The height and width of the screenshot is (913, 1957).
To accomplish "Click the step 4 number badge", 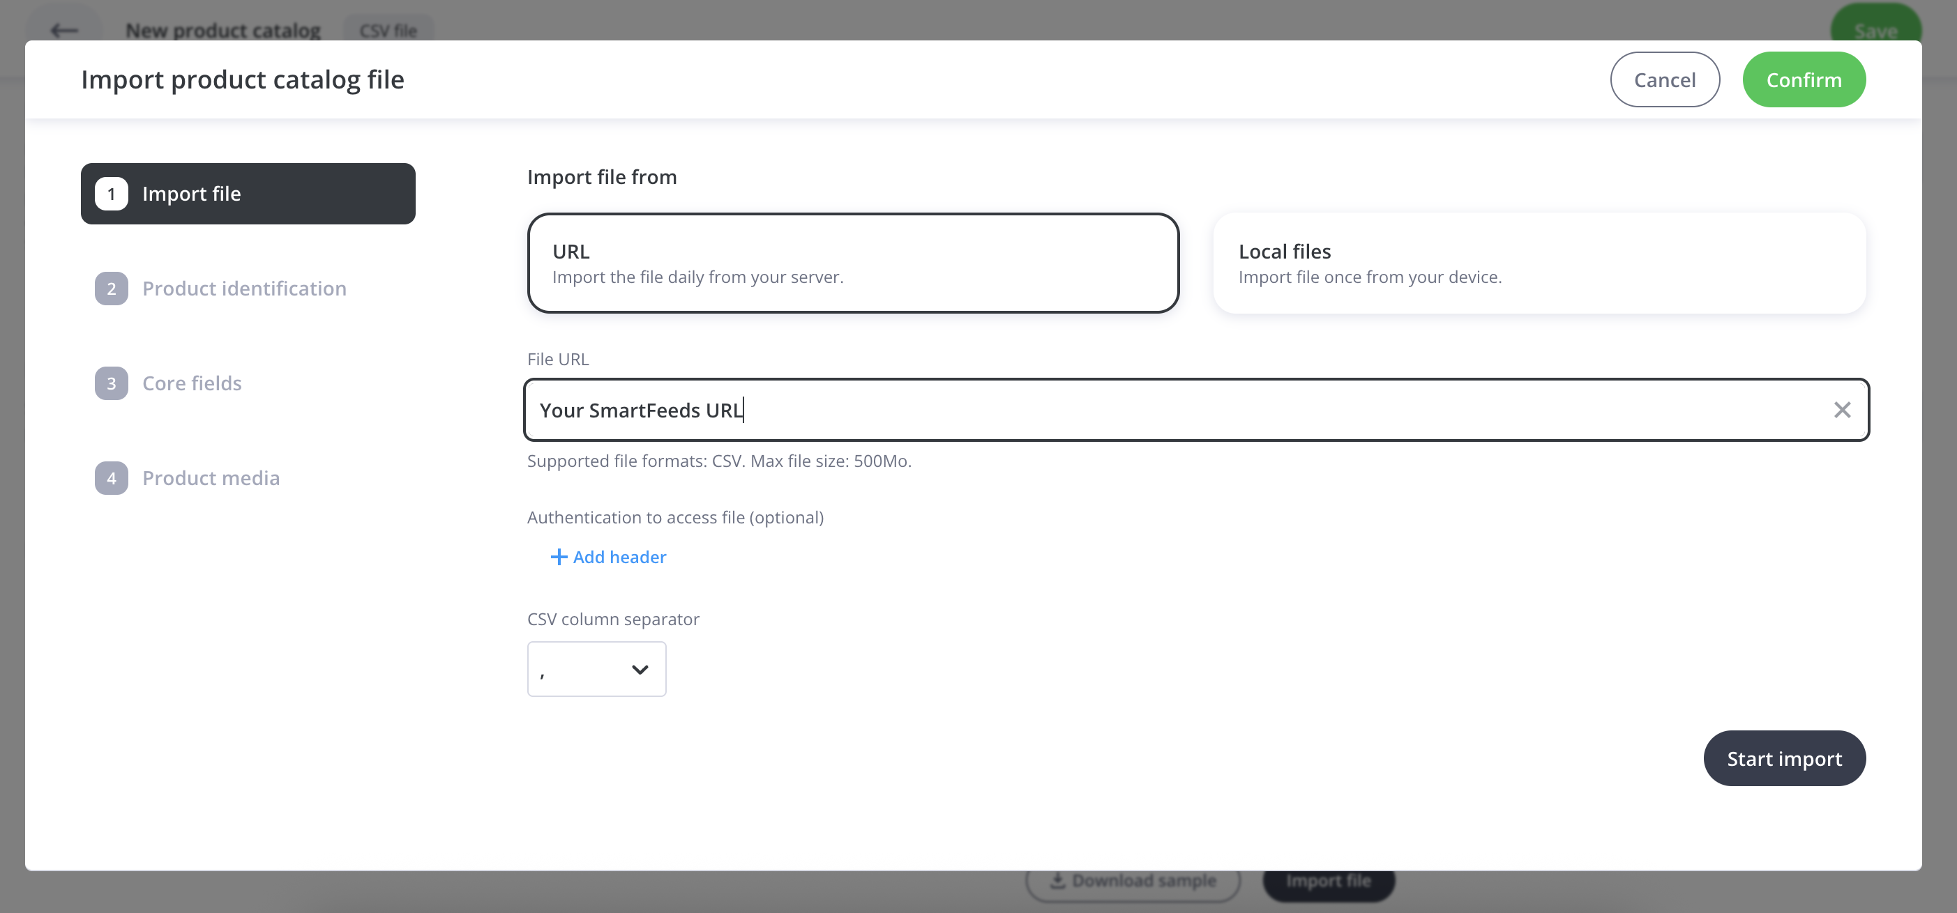I will (112, 478).
